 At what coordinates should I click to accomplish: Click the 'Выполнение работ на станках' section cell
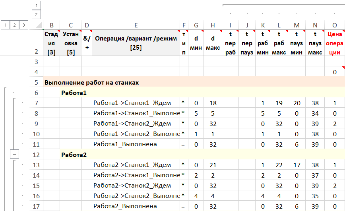92,83
